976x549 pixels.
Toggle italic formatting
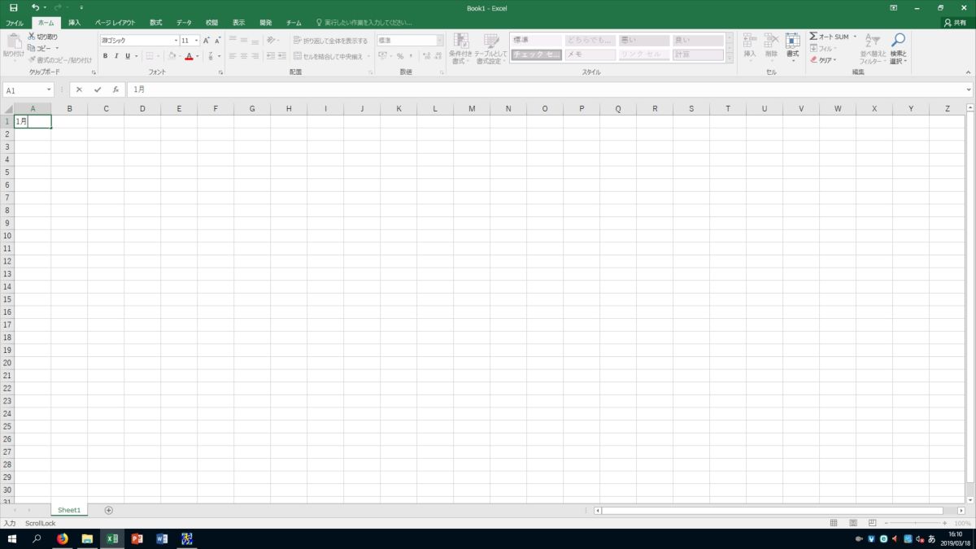coord(115,56)
